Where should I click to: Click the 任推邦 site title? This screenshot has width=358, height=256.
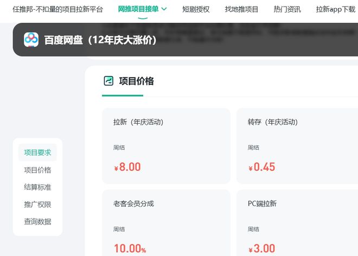coord(57,9)
